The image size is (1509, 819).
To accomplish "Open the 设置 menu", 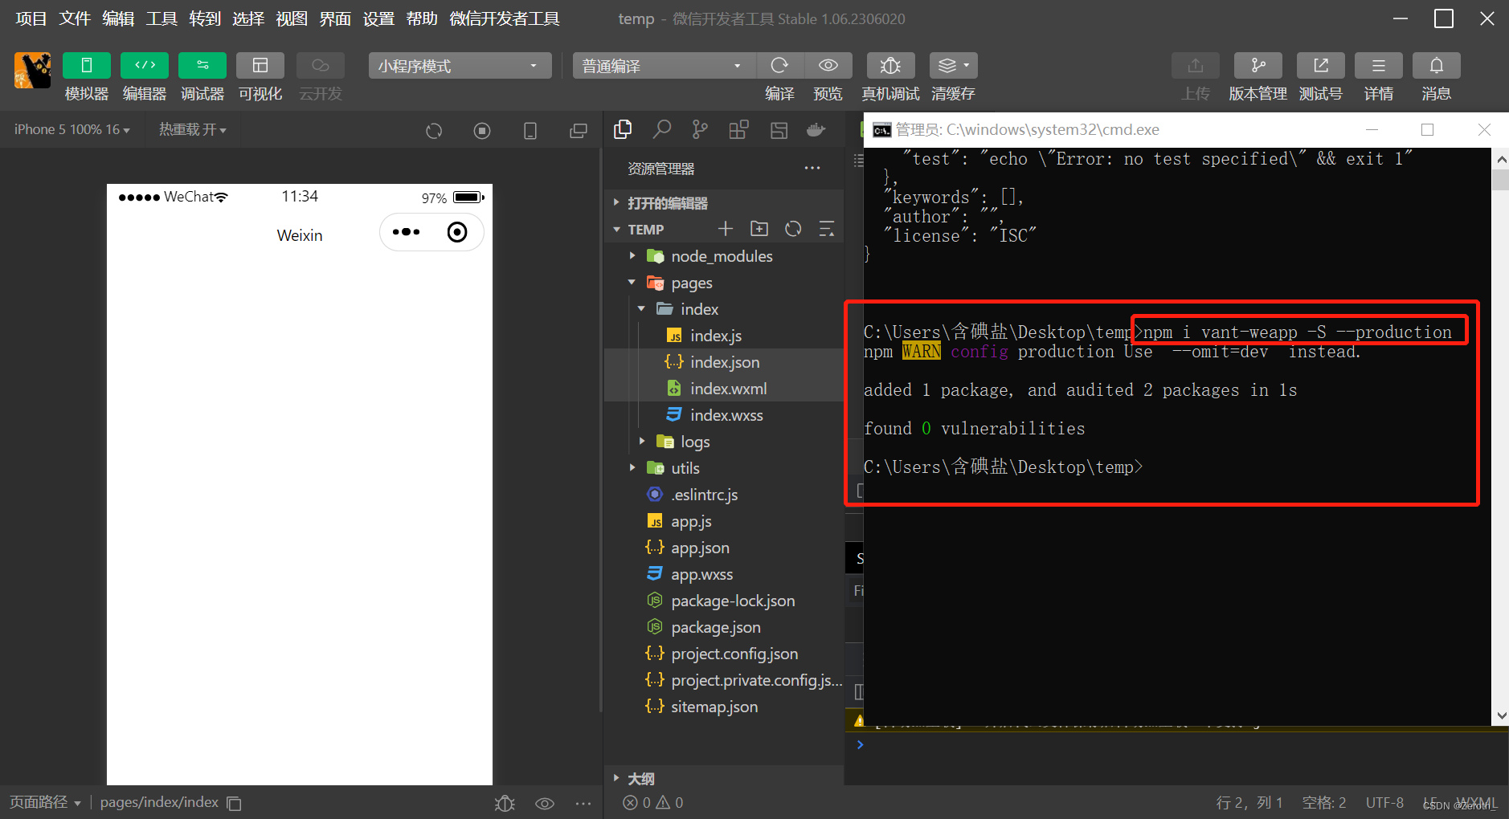I will 378,18.
